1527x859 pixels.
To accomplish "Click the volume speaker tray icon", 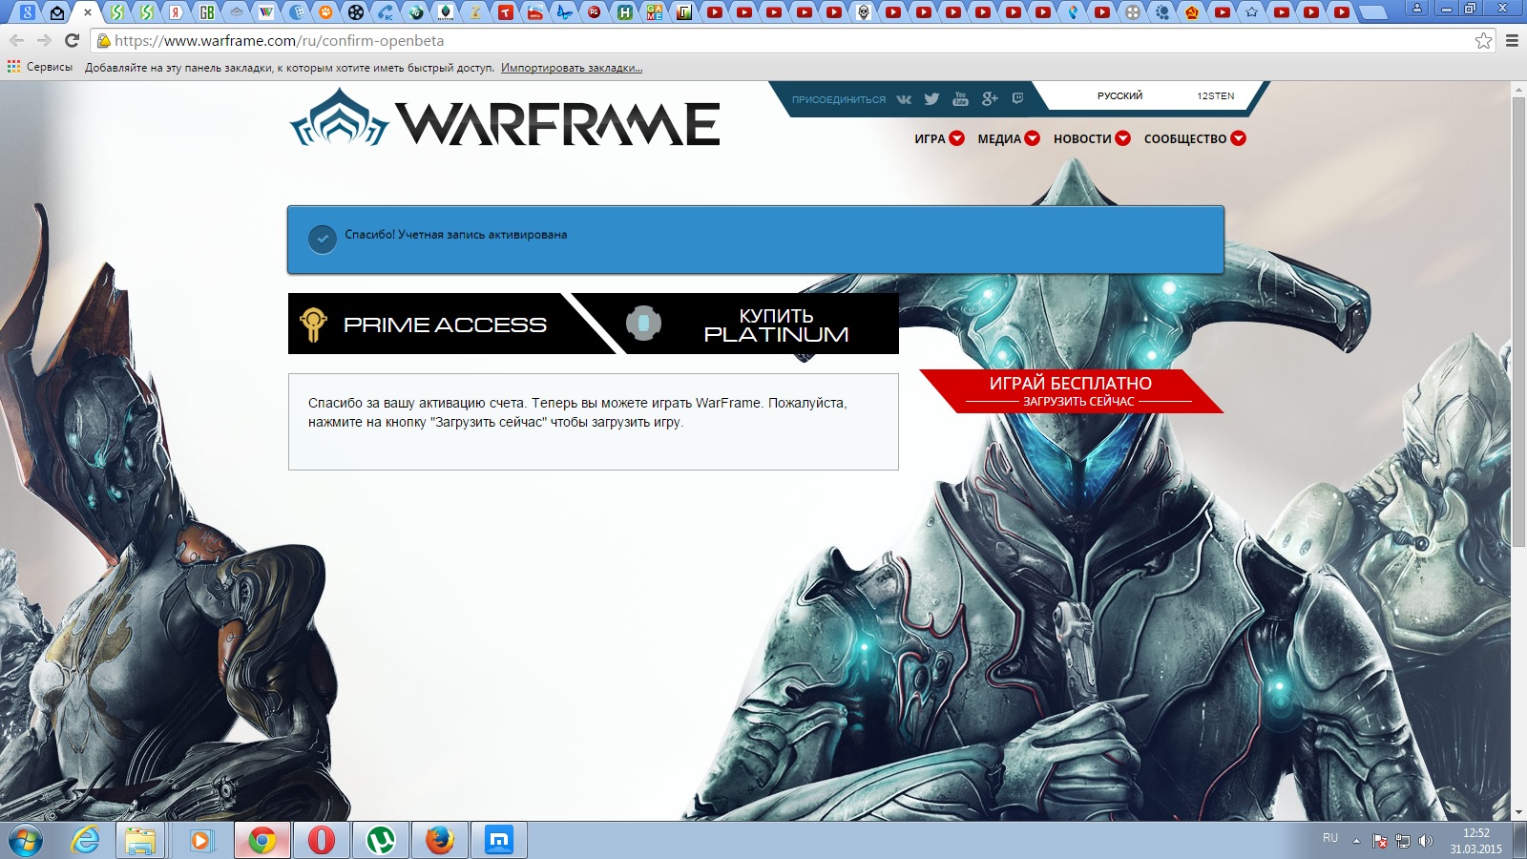I will coord(1426,841).
